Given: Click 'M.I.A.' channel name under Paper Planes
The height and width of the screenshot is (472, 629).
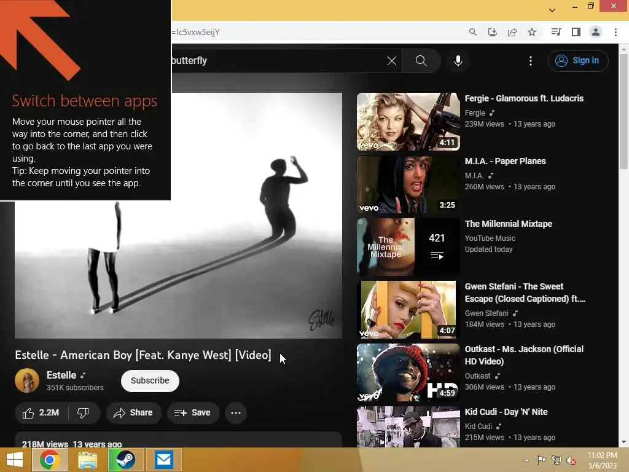Looking at the screenshot, I should click(x=474, y=175).
